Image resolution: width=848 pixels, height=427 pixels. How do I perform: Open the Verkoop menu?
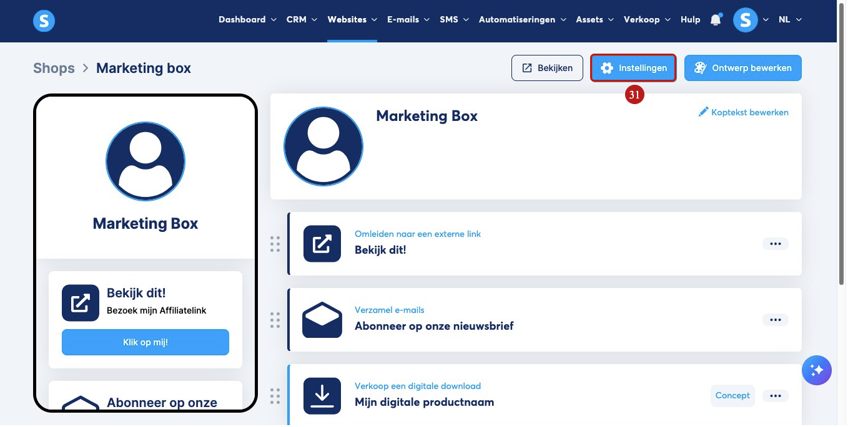(647, 20)
